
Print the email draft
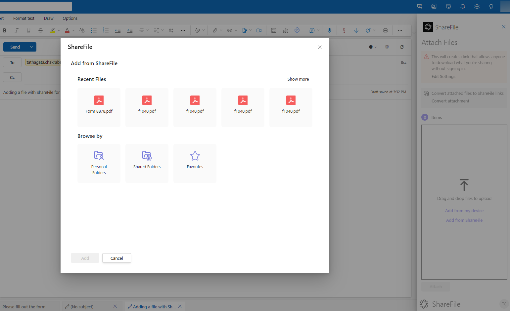click(x=386, y=30)
